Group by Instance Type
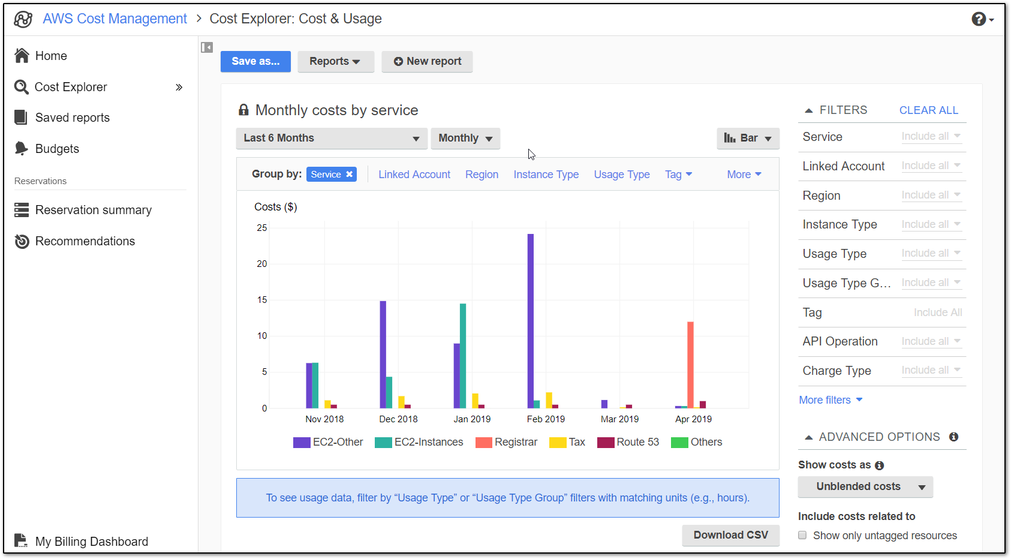The height and width of the screenshot is (559, 1011). 546,175
